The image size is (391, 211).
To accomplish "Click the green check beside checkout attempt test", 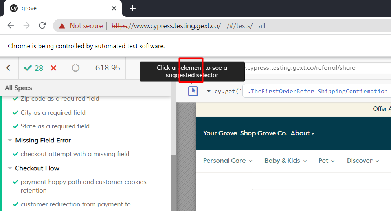I will [x=15, y=154].
